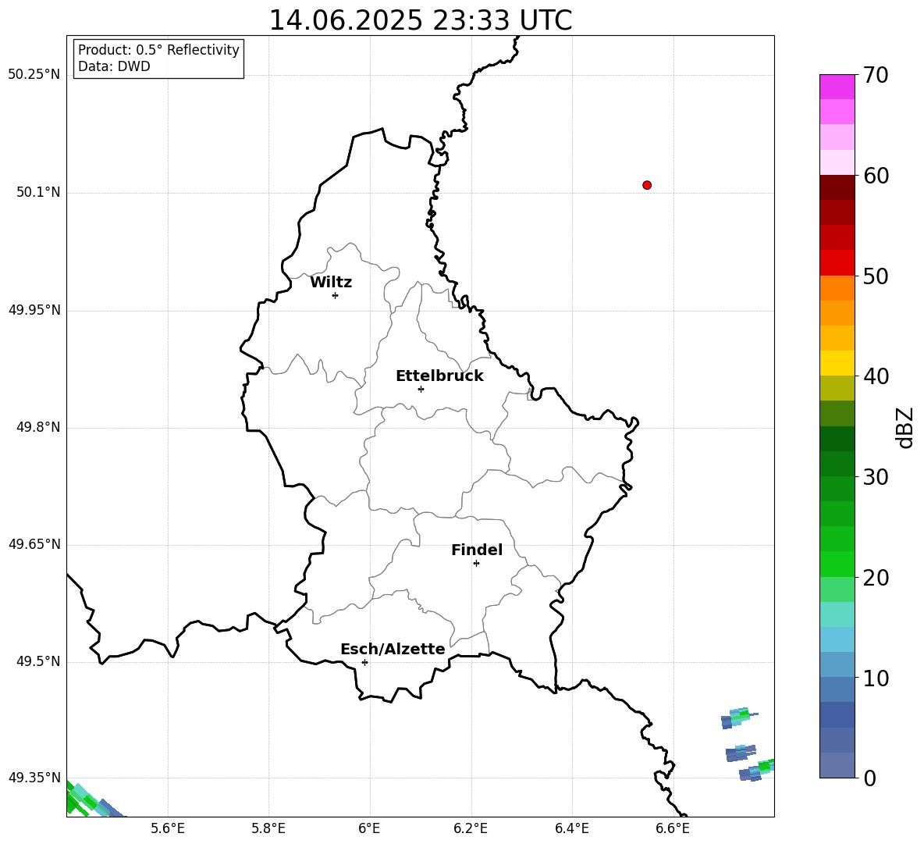
Task: Select the Ettelbruck city label
Action: [439, 376]
